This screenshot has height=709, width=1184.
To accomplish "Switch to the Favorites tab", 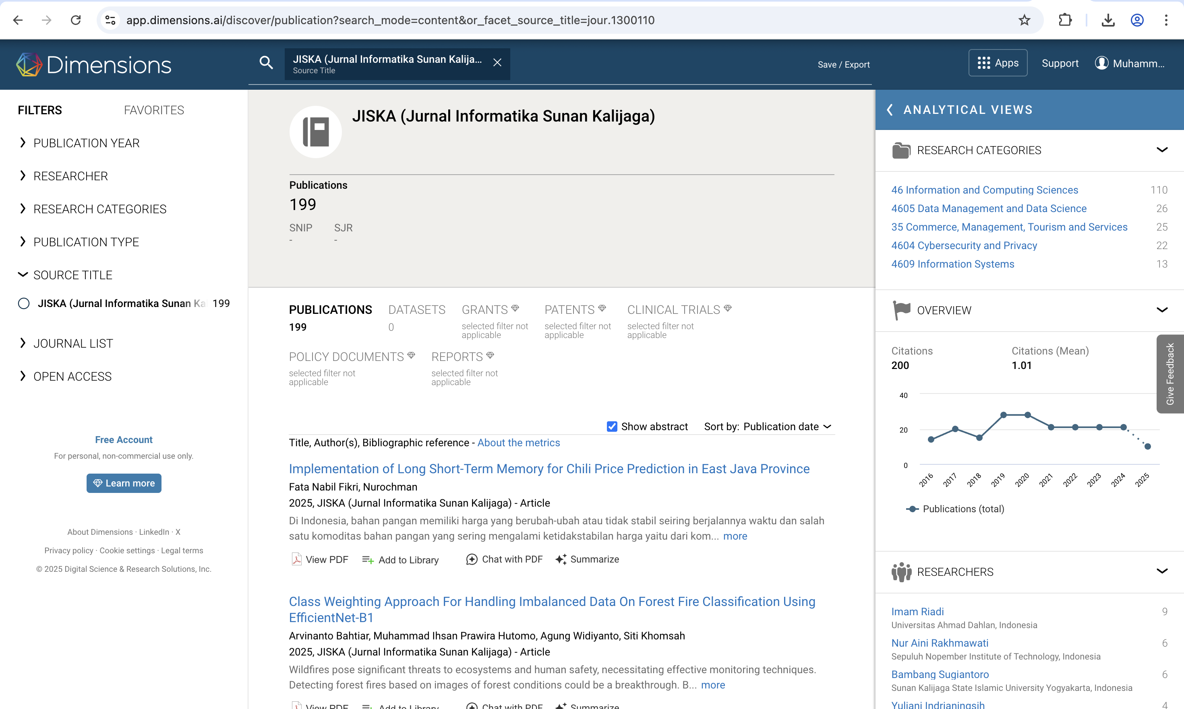I will (153, 110).
